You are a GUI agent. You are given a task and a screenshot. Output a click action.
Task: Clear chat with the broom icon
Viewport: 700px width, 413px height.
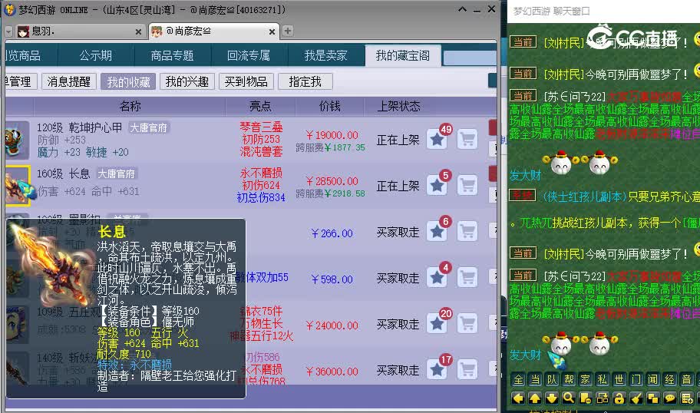tap(636, 398)
